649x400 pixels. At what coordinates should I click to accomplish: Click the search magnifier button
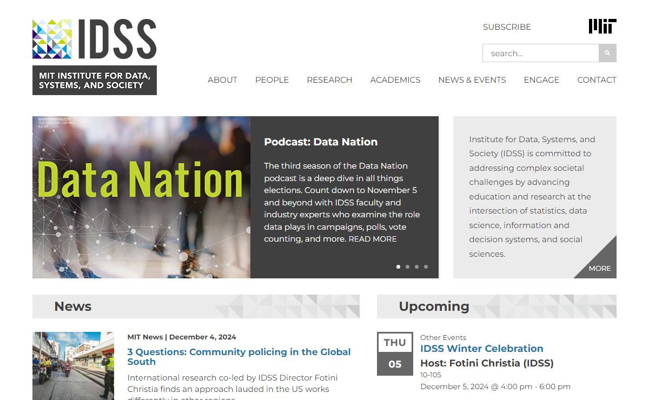[607, 53]
